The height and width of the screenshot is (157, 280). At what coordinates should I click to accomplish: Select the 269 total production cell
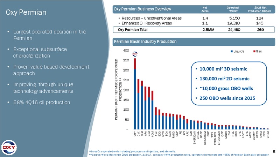tap(260, 30)
